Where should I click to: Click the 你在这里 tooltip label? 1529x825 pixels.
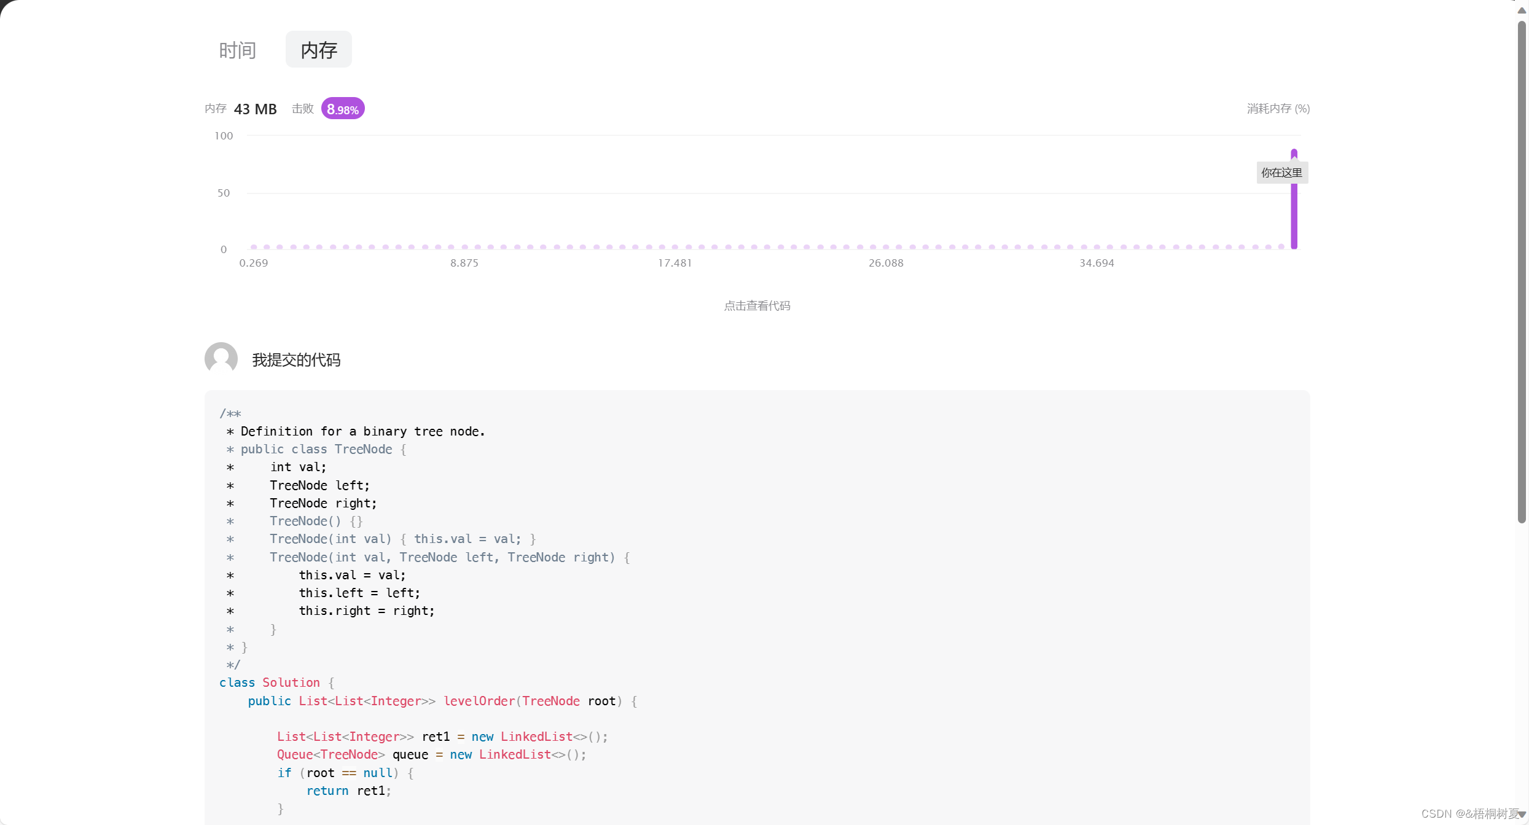click(1282, 173)
